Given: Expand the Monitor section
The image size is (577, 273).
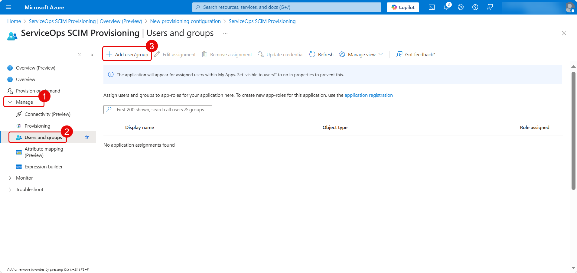Looking at the screenshot, I should [x=10, y=178].
